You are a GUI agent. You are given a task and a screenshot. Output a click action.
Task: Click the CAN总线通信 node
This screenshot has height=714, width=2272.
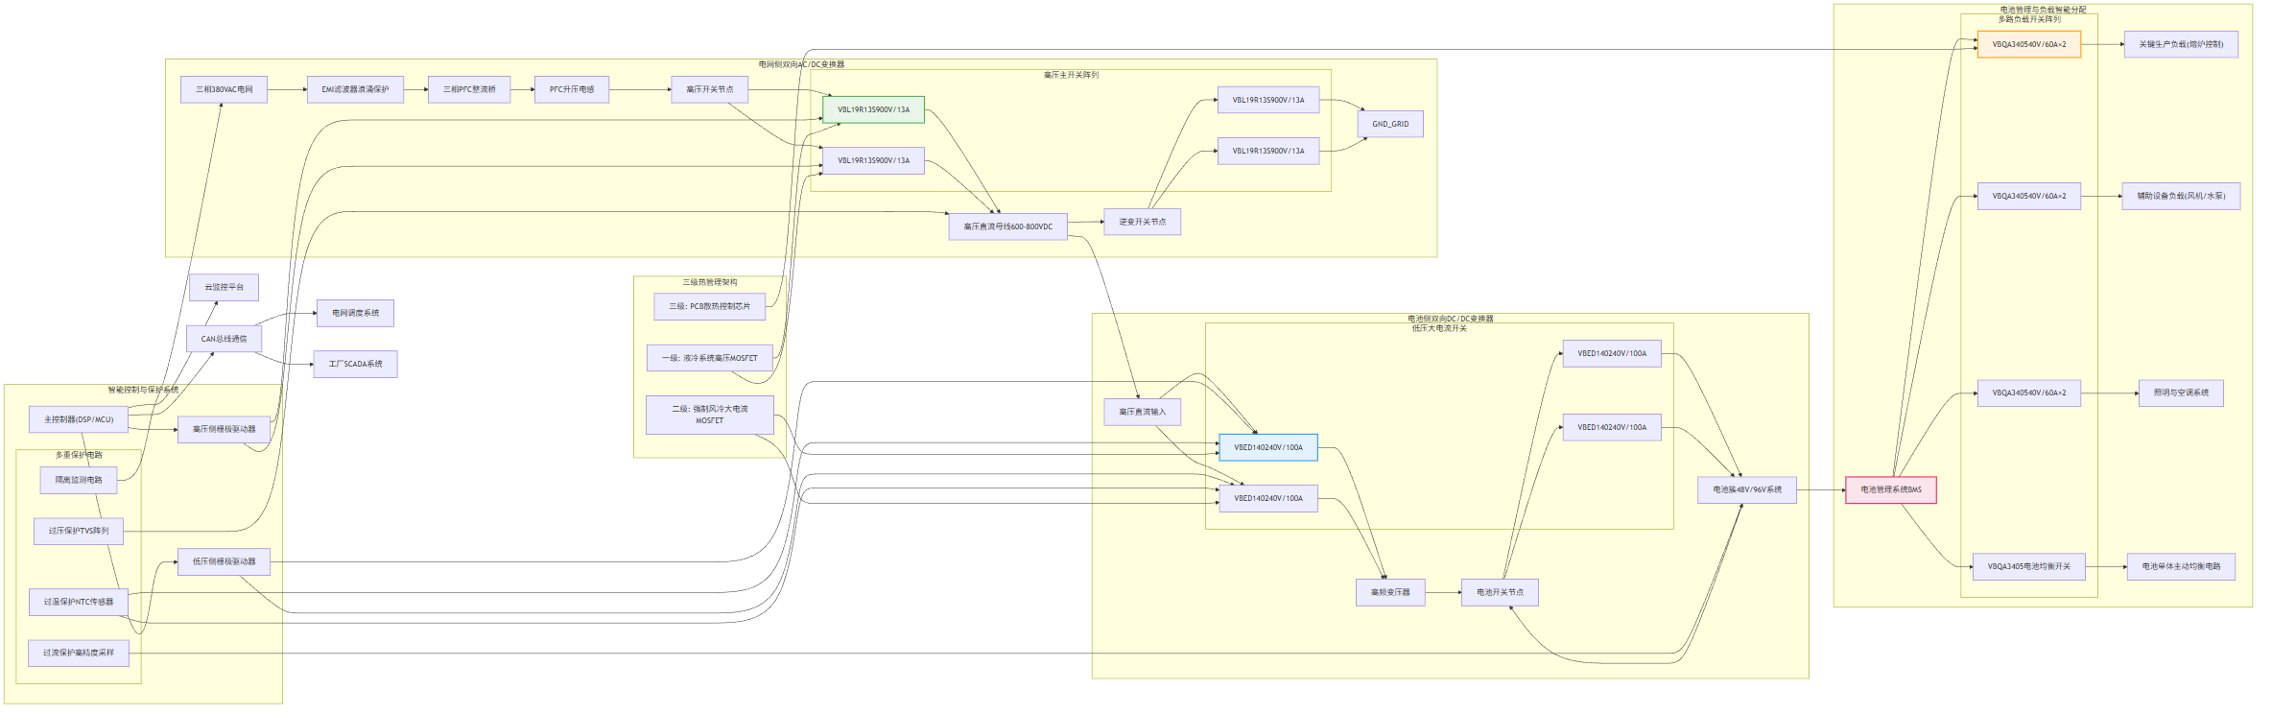point(224,339)
